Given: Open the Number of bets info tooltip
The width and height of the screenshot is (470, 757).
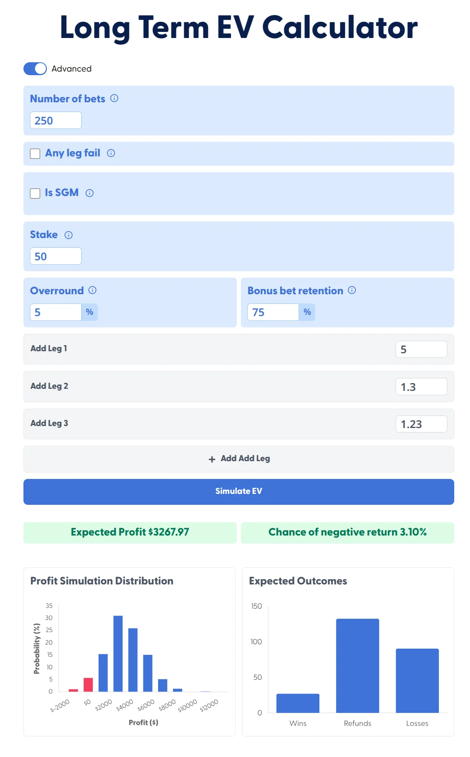Looking at the screenshot, I should point(114,98).
